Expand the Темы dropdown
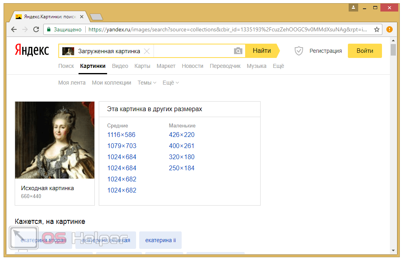403x260 pixels. (x=147, y=83)
